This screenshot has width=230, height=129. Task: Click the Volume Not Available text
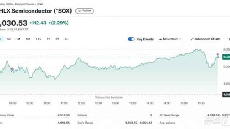tap(109, 97)
